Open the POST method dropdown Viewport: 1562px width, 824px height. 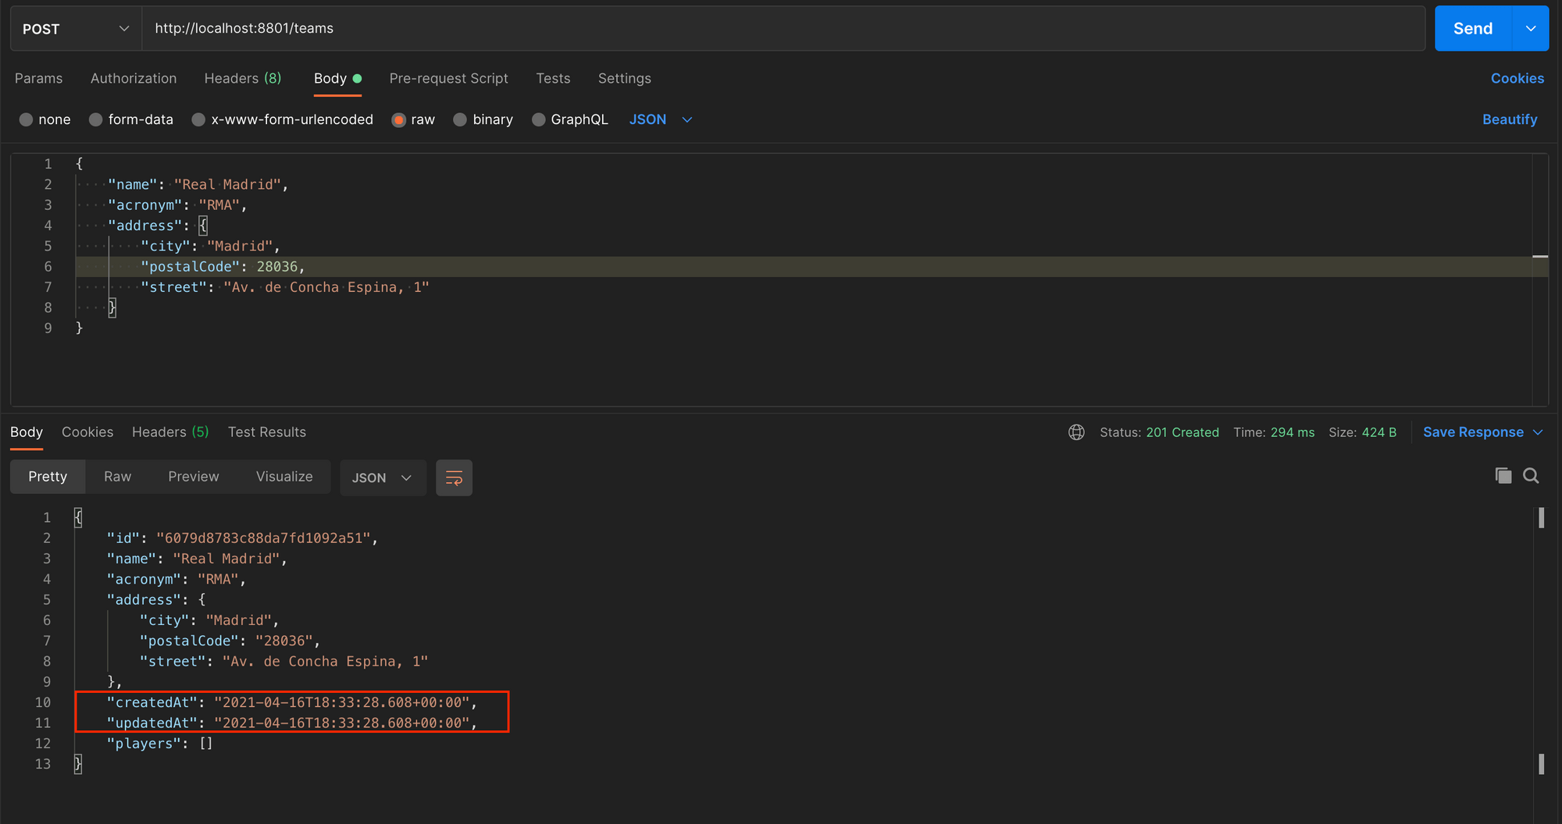[x=74, y=28]
